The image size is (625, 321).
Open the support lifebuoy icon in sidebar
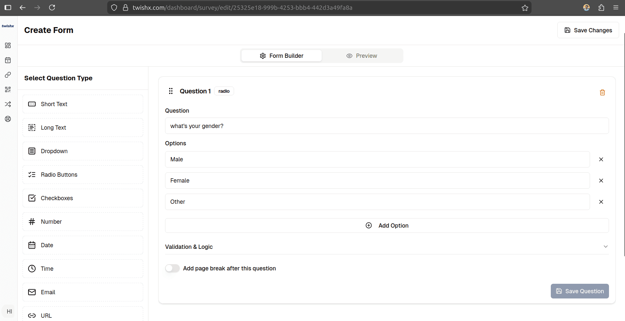point(8,119)
